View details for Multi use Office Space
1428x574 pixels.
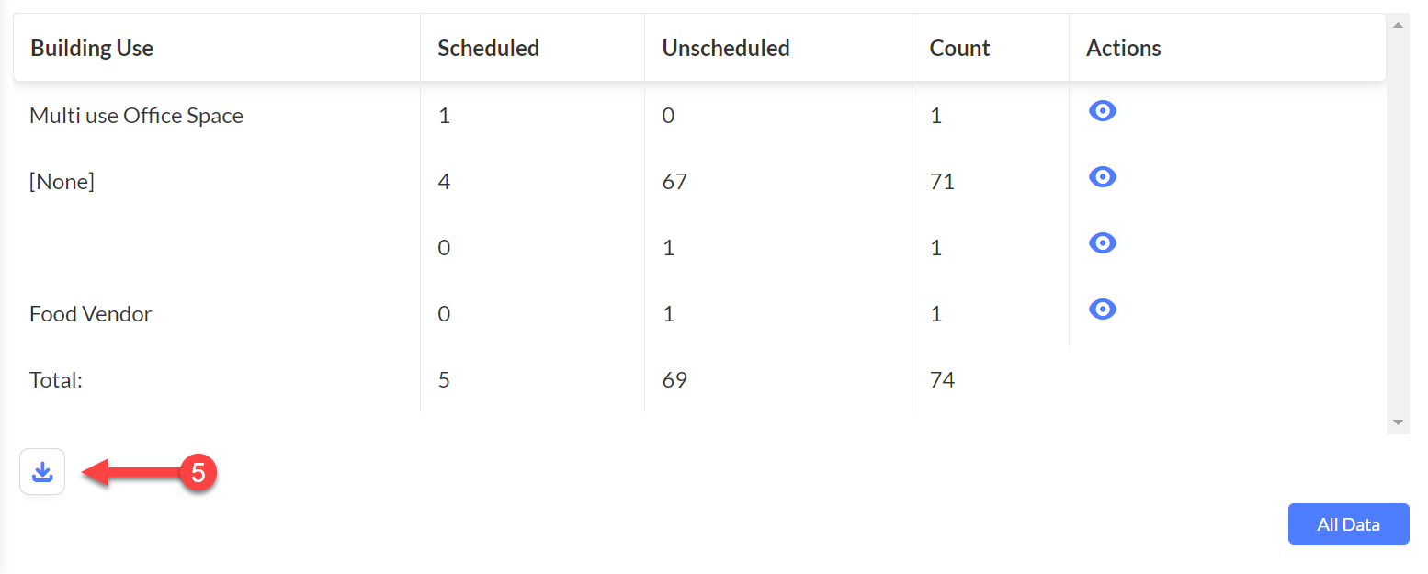(1102, 111)
